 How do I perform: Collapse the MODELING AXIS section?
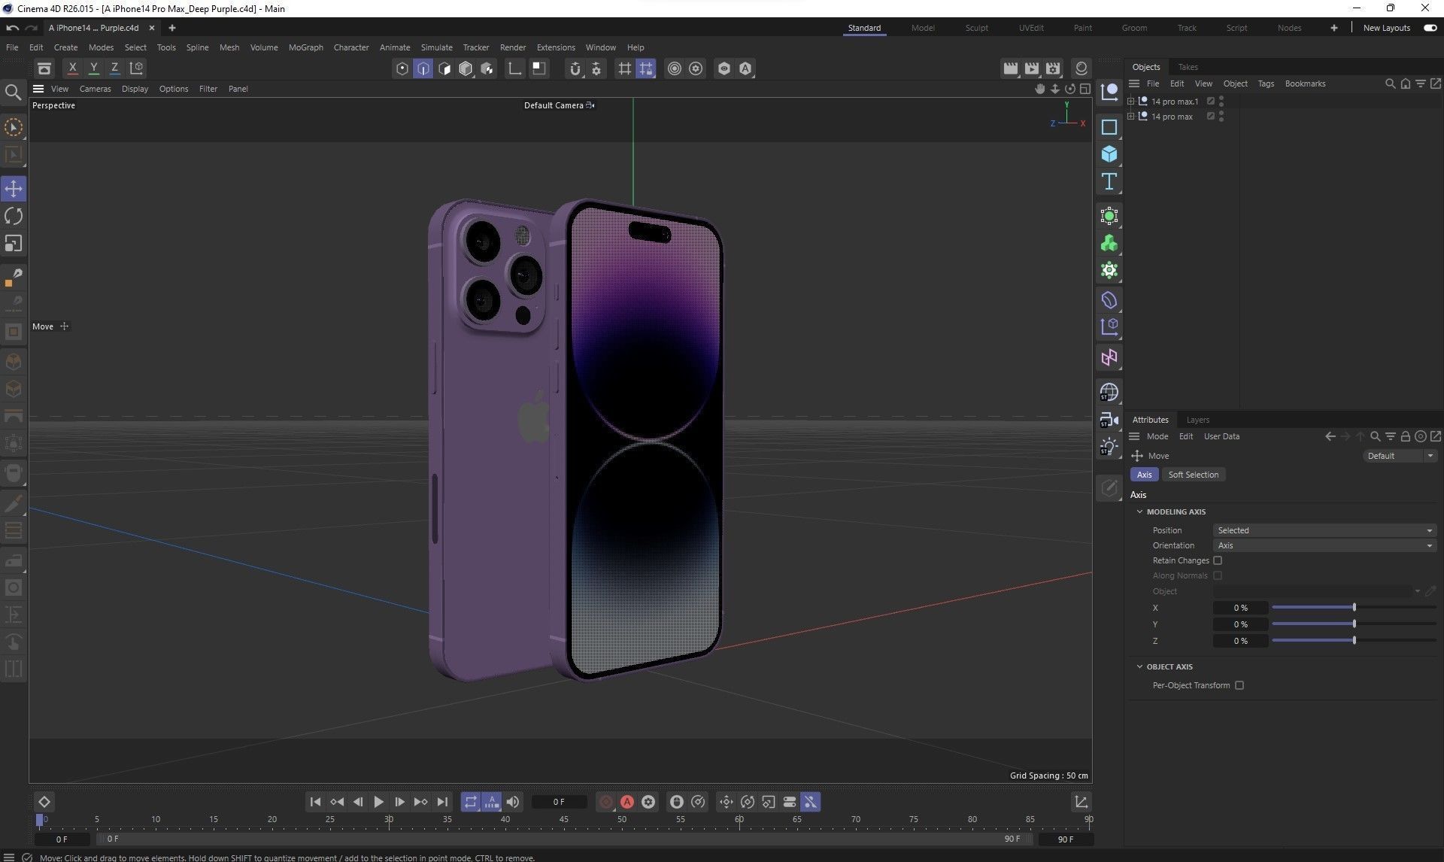tap(1139, 511)
